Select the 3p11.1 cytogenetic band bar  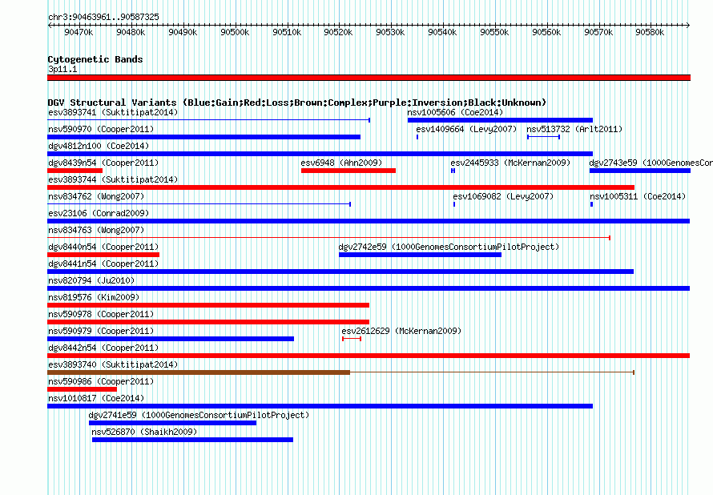369,78
